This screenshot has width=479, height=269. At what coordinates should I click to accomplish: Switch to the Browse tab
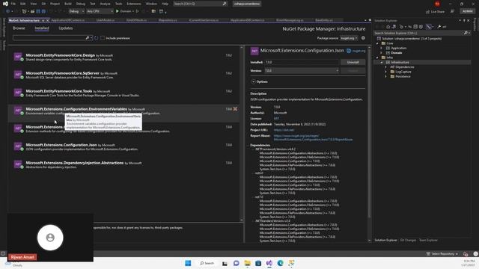19,28
